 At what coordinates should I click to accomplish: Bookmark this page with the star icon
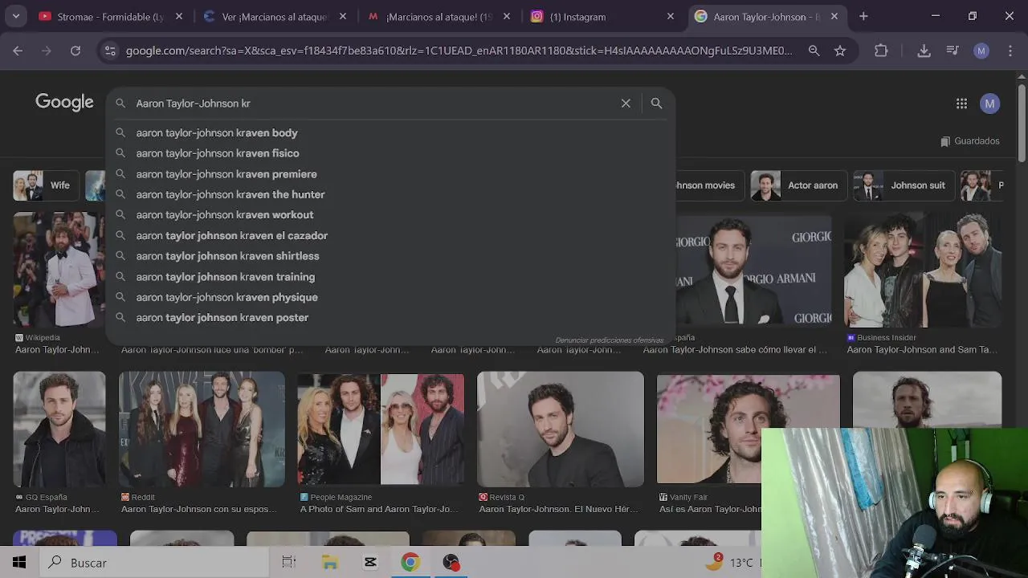(x=840, y=51)
